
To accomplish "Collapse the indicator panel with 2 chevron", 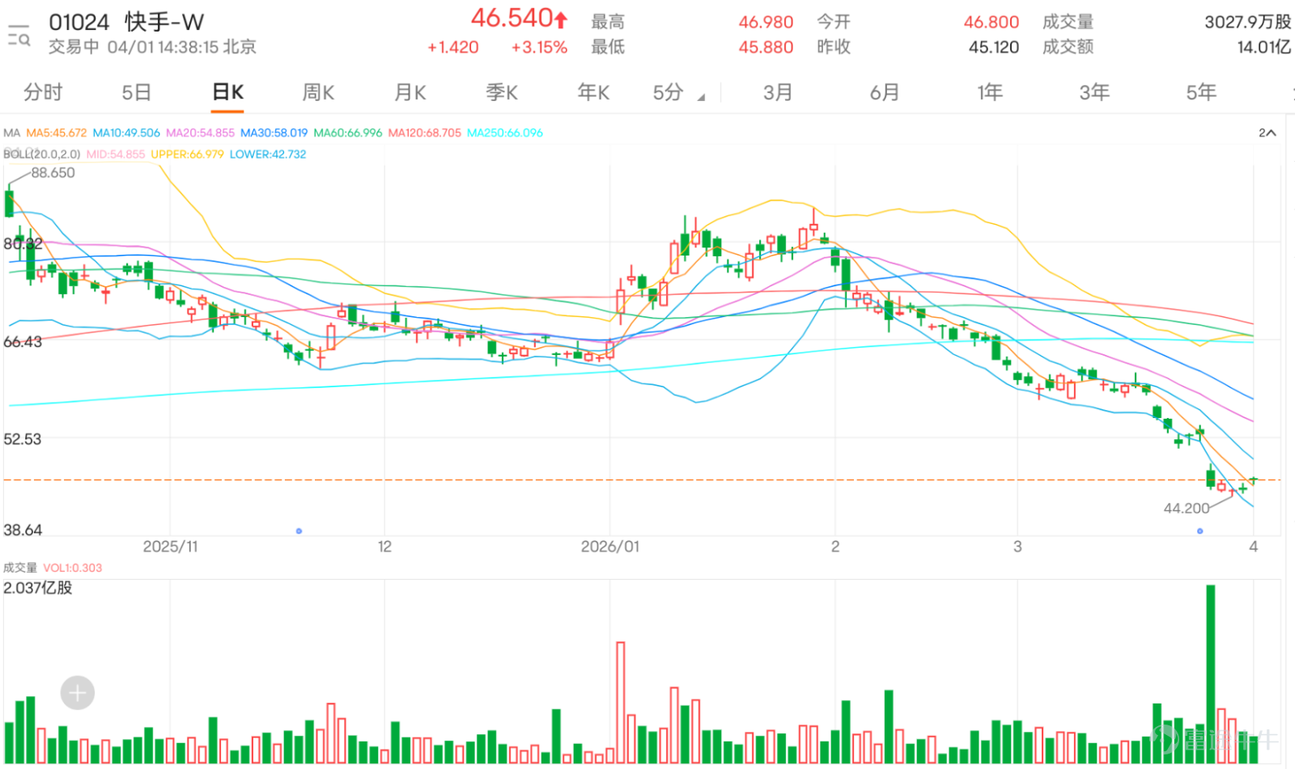I will pyautogui.click(x=1267, y=133).
